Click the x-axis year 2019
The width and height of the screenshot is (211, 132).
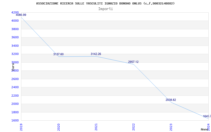click(x=21, y=127)
